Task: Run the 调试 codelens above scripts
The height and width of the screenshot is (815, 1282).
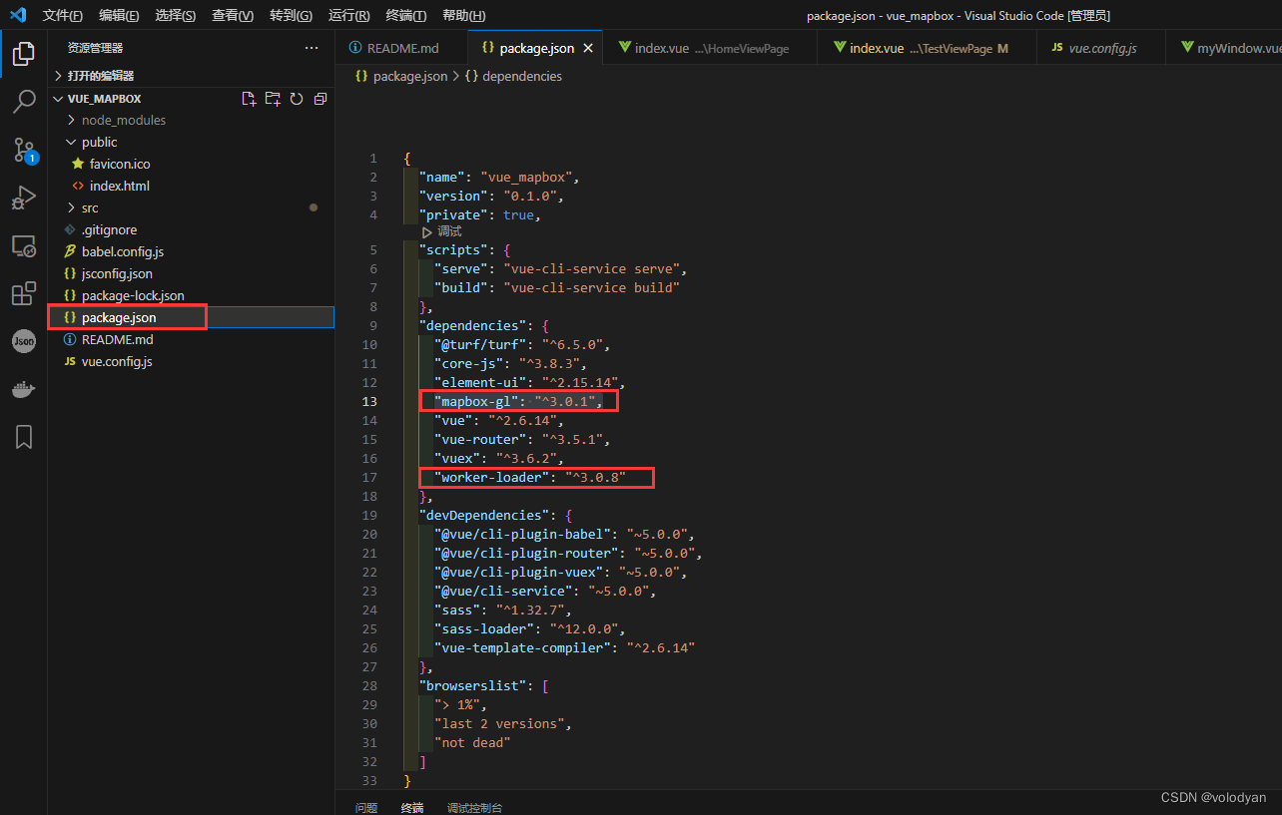Action: point(442,230)
